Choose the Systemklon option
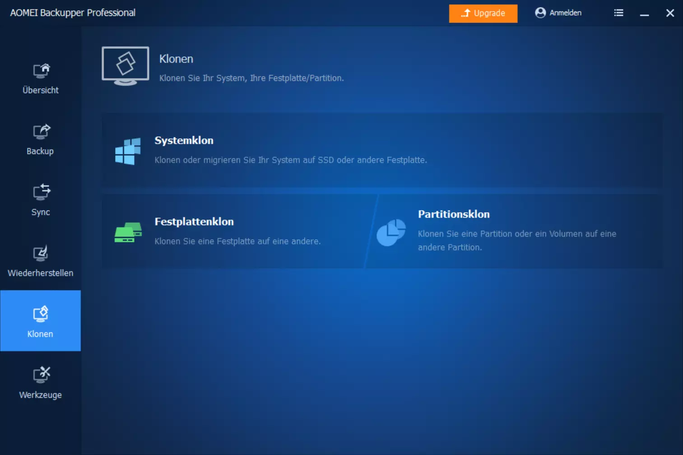 point(382,150)
